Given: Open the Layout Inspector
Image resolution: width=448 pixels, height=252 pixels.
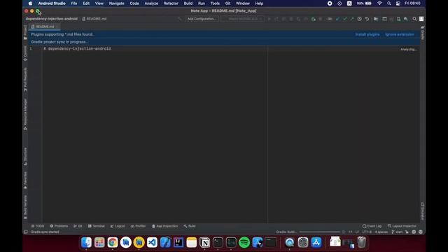Looking at the screenshot, I should [402, 226].
